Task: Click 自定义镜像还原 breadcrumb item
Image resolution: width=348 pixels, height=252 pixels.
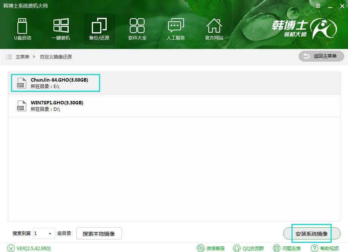Action: click(x=56, y=57)
